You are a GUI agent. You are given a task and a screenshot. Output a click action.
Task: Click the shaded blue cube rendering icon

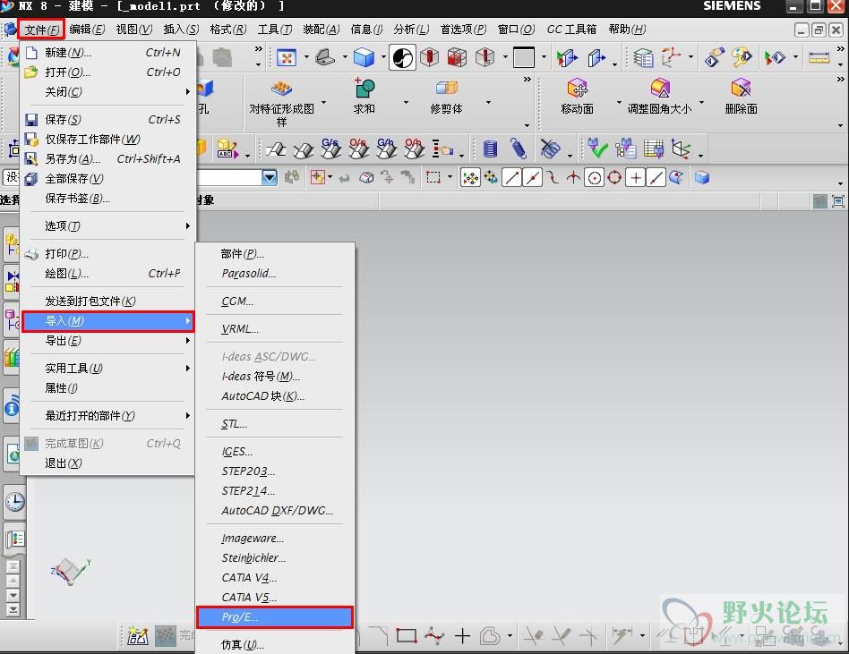[x=364, y=57]
